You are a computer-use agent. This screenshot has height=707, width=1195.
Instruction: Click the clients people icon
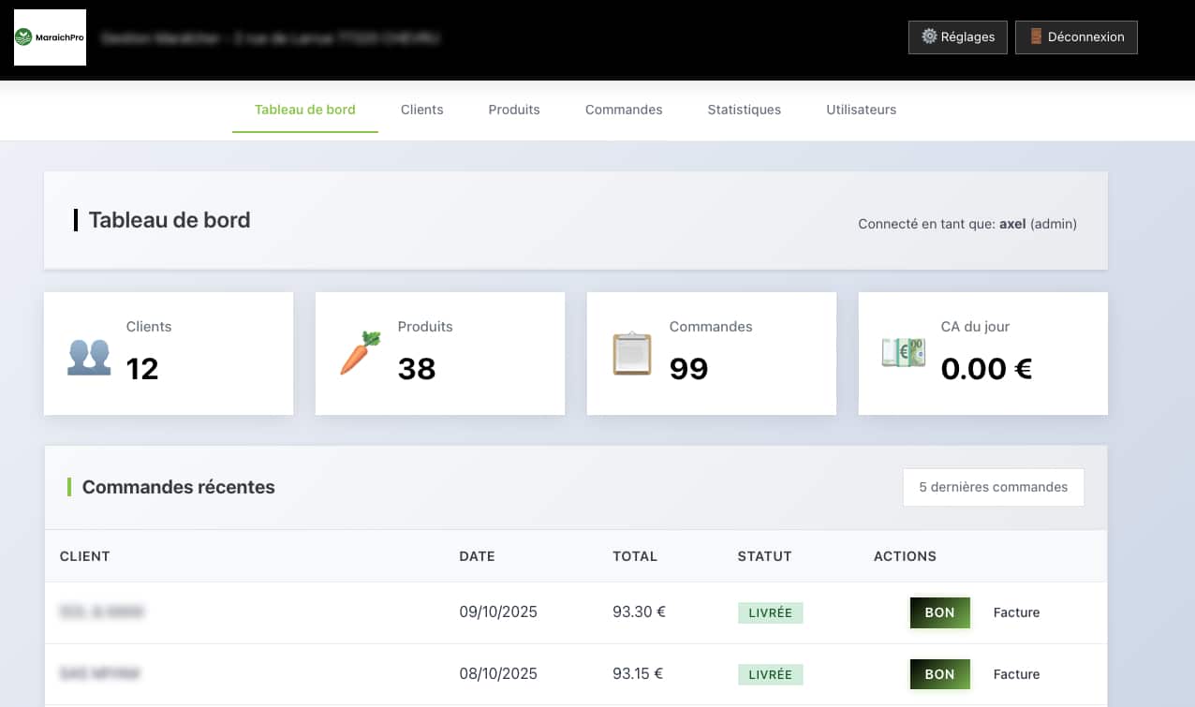point(89,356)
